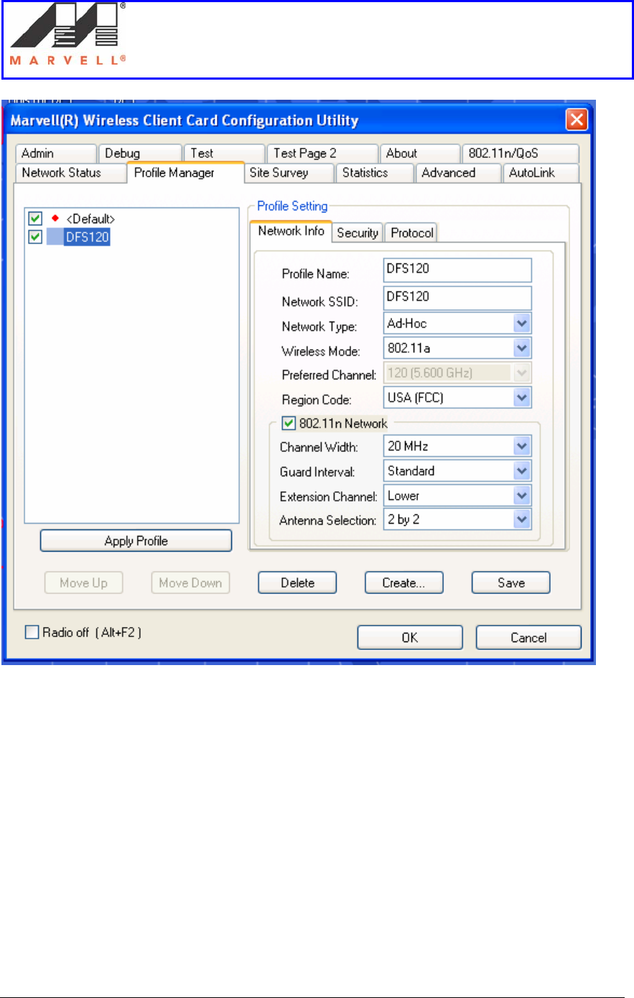Enable the Radio off checkbox
Viewport: 634px width, 998px height.
tap(32, 632)
